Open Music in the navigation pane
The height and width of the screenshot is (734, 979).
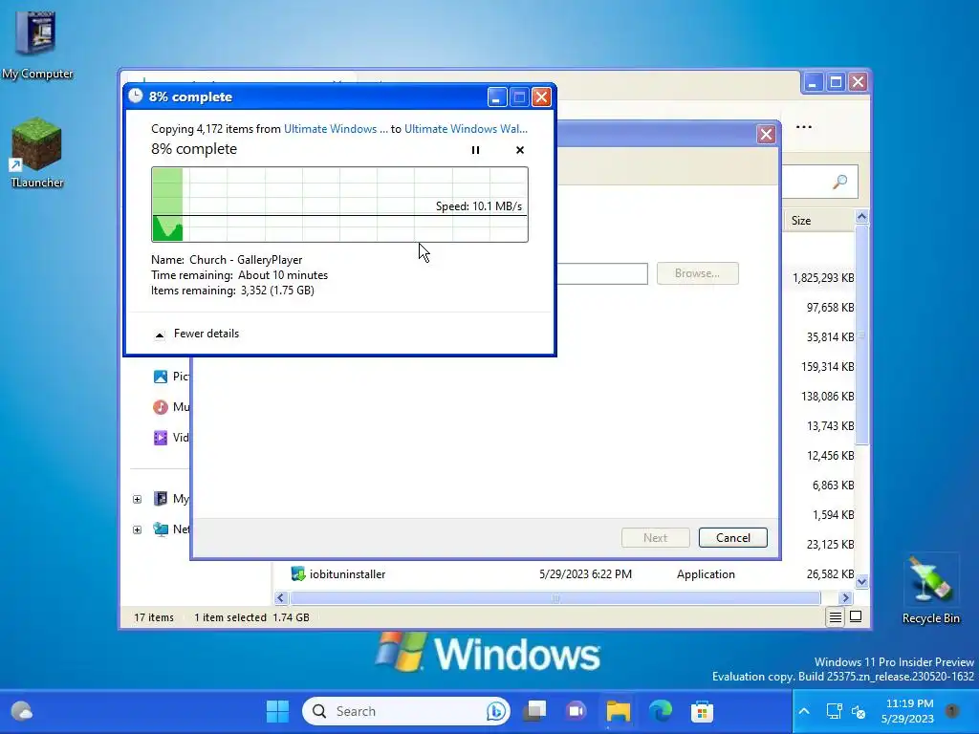tap(171, 407)
